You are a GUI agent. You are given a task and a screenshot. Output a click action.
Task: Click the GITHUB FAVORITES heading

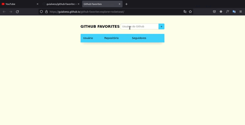tap(100, 27)
